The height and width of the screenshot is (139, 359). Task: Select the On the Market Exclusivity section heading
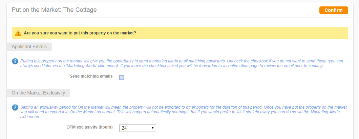coord(38,93)
